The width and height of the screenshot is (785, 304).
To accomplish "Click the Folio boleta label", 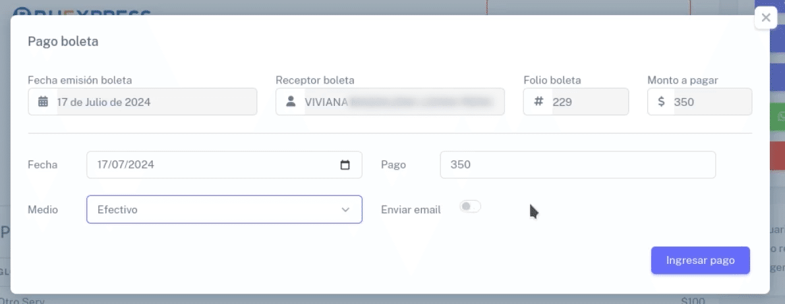I will pos(552,80).
